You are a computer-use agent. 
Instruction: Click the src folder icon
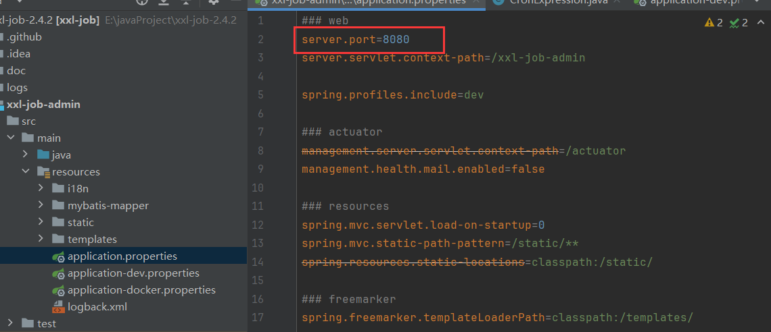pos(12,121)
